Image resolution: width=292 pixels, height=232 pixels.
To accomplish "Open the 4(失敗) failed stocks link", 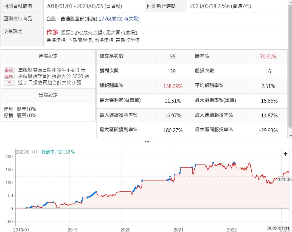I will (129, 19).
